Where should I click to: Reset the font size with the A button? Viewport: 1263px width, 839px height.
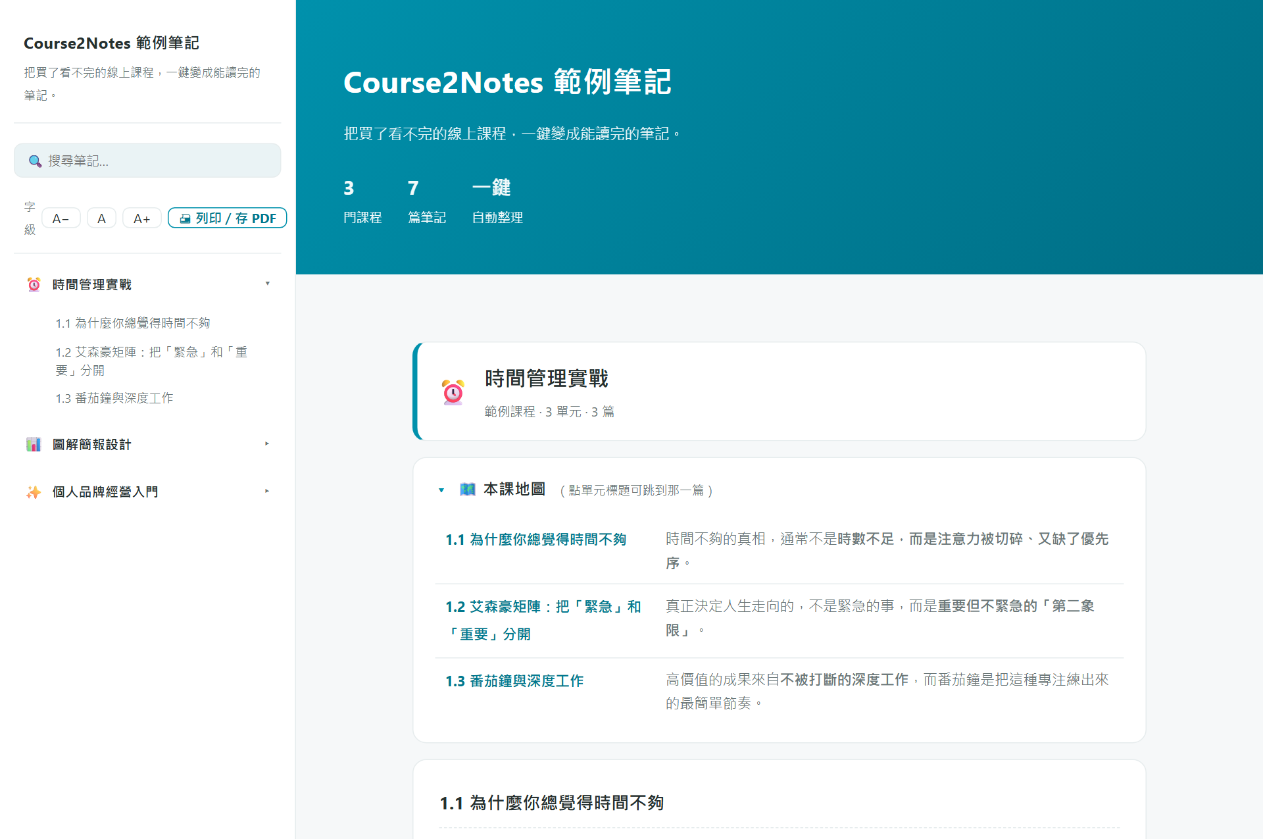(101, 218)
